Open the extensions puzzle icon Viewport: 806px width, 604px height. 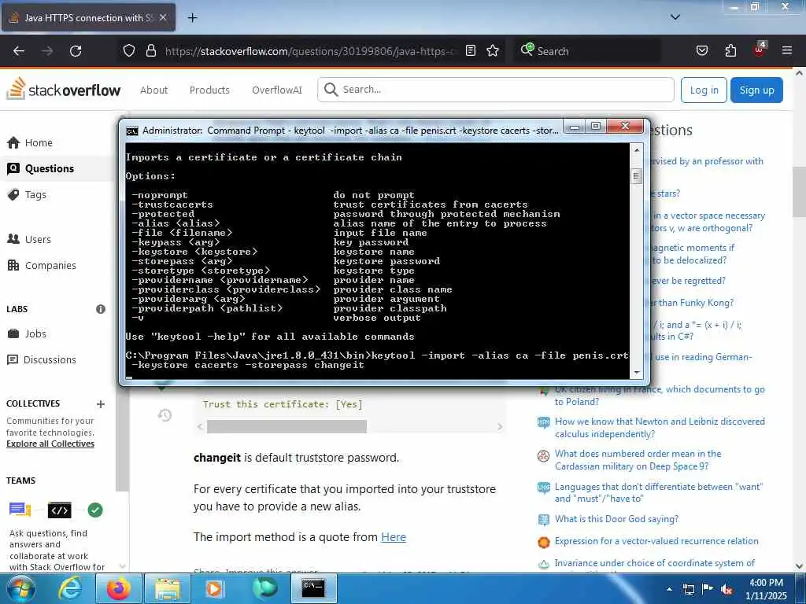tap(730, 50)
